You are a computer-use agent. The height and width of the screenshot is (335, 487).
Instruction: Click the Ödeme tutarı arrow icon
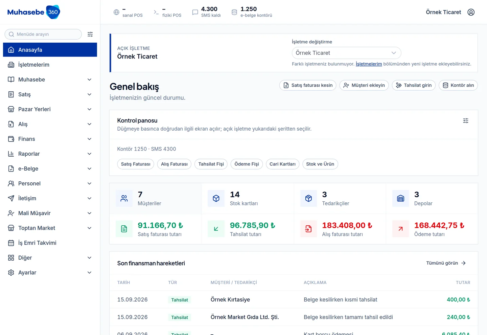click(401, 229)
